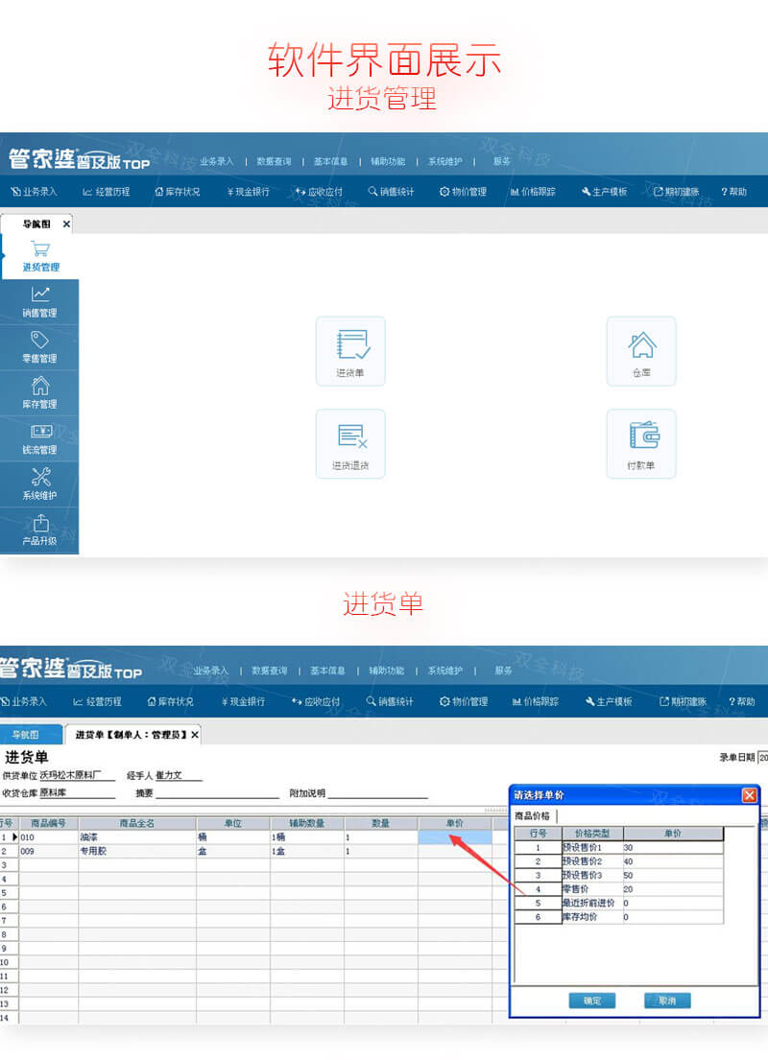
Task: Click product code cell 010
Action: [48, 836]
